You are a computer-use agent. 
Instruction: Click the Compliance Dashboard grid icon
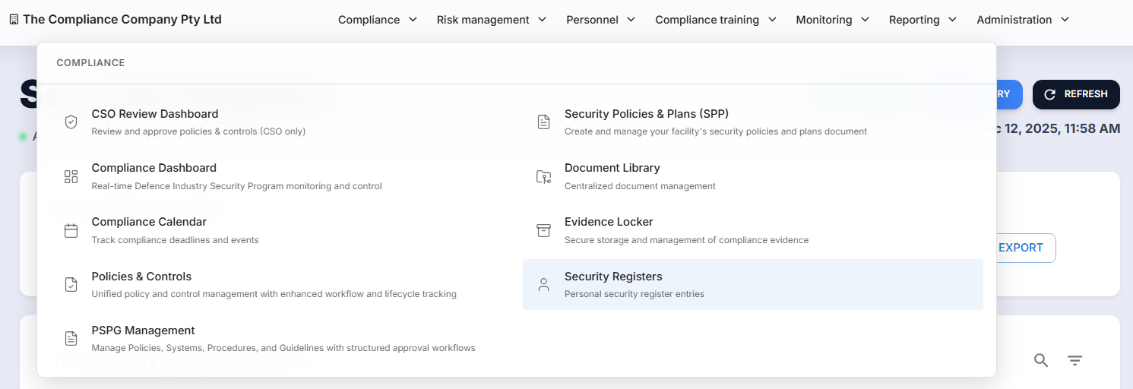[71, 176]
